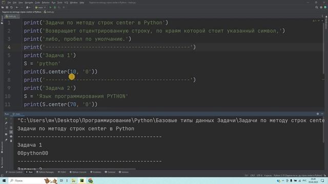Click the warnings indicator at editor top right

[x=314, y=20]
